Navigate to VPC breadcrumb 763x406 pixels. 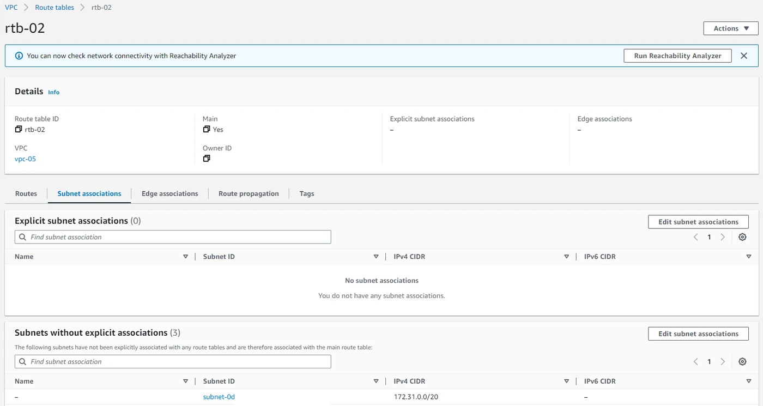point(11,8)
